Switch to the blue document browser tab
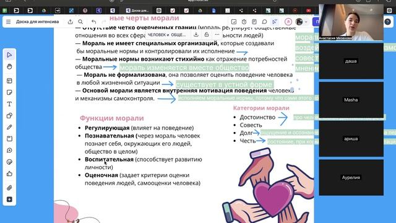The width and height of the screenshot is (396, 223). [214, 11]
